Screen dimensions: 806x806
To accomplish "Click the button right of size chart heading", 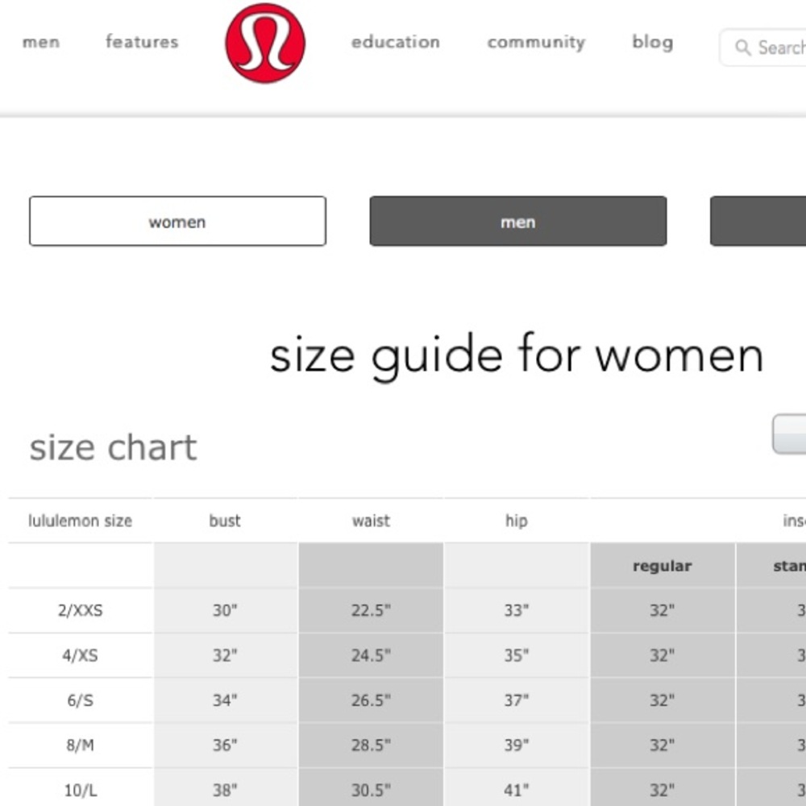I will (789, 434).
